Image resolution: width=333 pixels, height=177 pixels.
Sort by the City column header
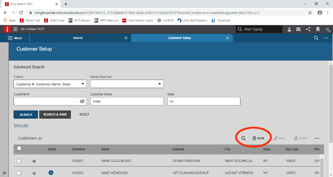pos(227,149)
